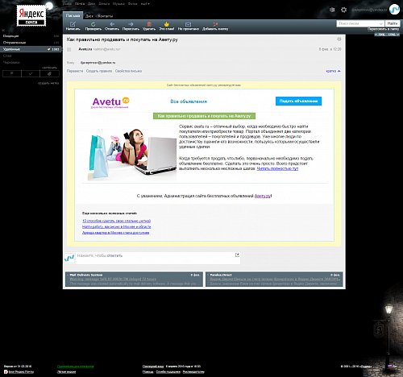The width and height of the screenshot is (403, 377).
Task: Open the Найти работу вакансии article link
Action: click(x=117, y=226)
